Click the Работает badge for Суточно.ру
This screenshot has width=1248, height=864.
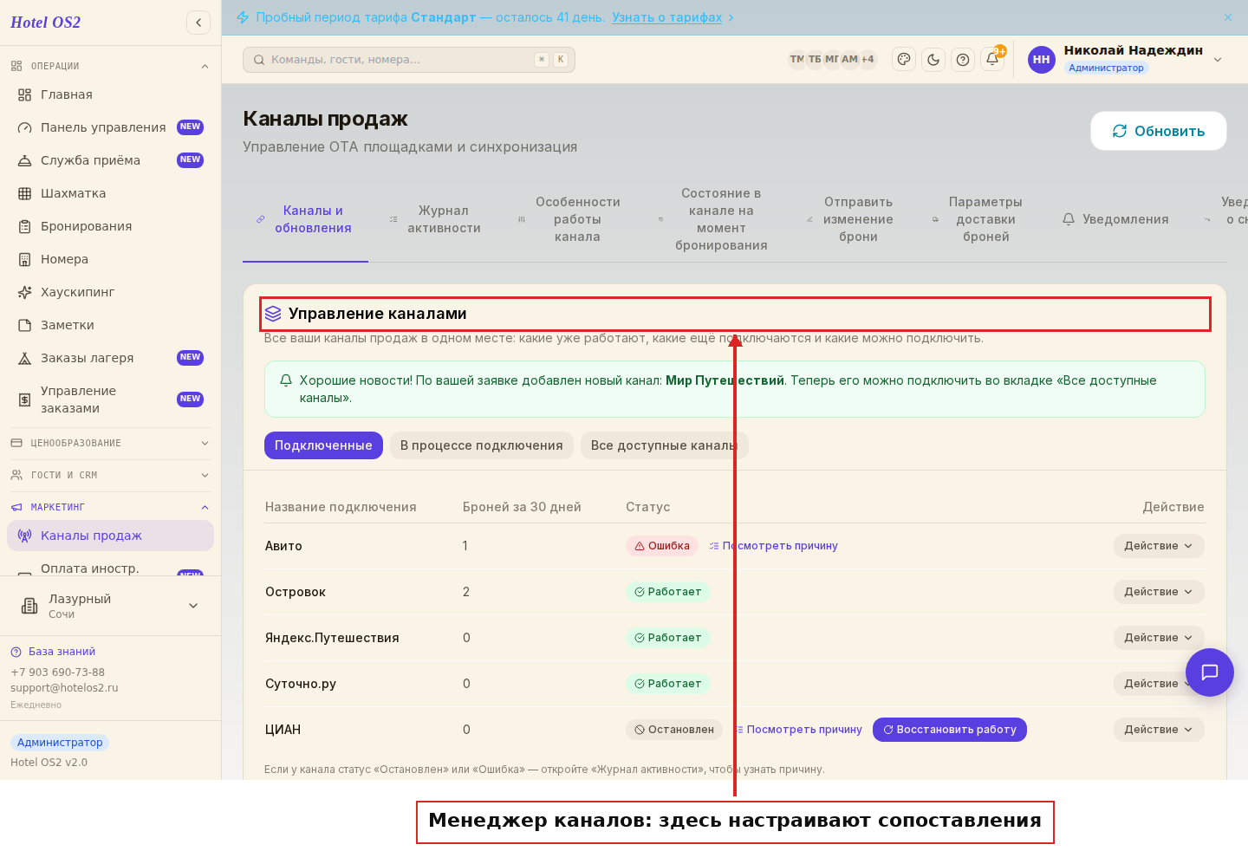tap(668, 684)
